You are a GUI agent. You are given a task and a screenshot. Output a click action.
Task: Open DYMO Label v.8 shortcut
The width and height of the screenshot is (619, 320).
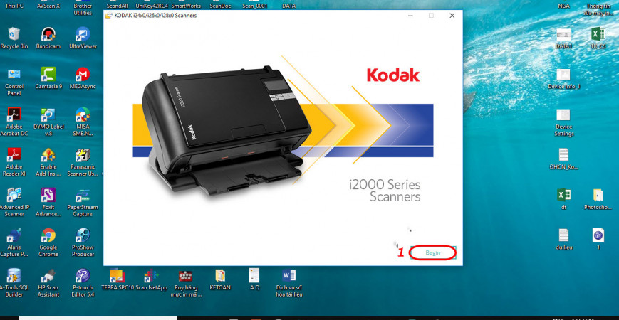(48, 122)
